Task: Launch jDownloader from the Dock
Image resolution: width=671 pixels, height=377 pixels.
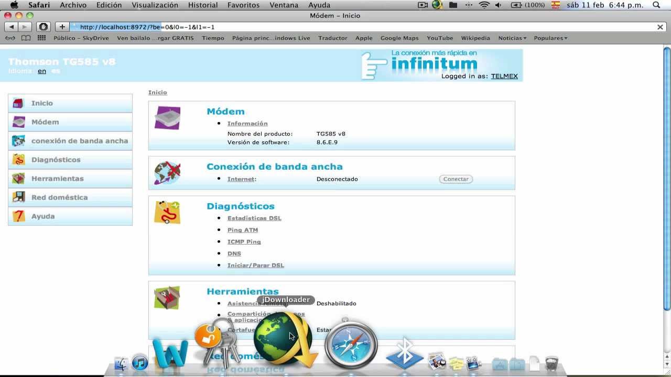Action: tap(286, 339)
